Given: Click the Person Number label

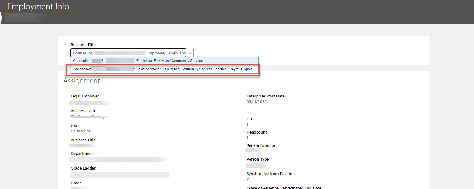Looking at the screenshot, I should [x=261, y=146].
